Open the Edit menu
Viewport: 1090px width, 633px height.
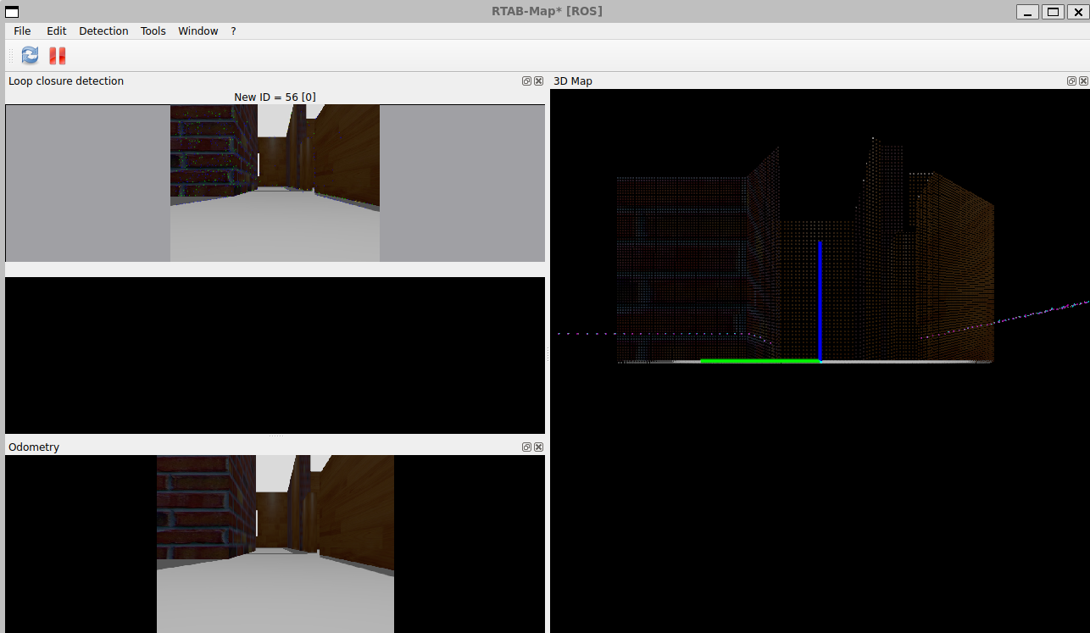(57, 31)
